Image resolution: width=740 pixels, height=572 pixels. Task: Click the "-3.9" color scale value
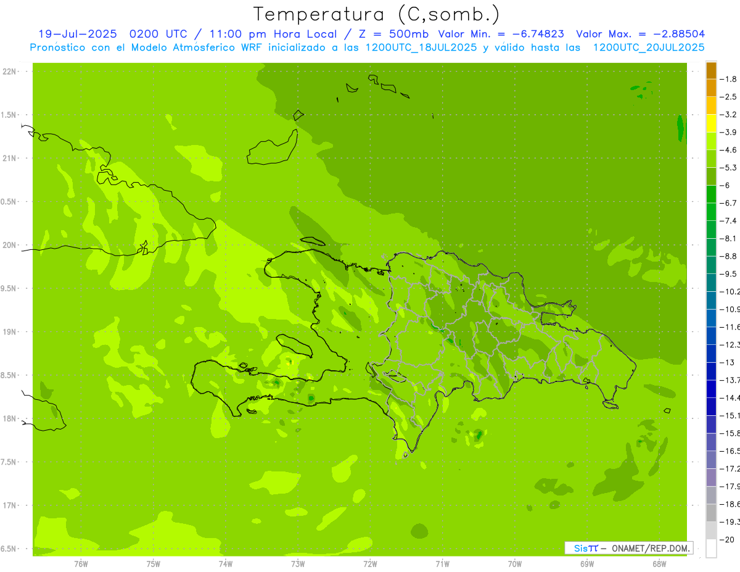(x=729, y=132)
